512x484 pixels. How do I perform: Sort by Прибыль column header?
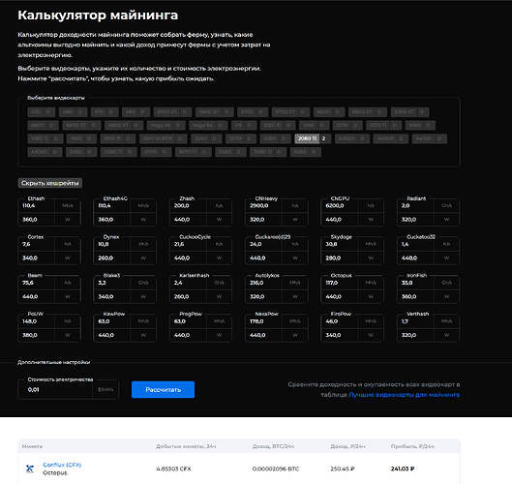(412, 446)
